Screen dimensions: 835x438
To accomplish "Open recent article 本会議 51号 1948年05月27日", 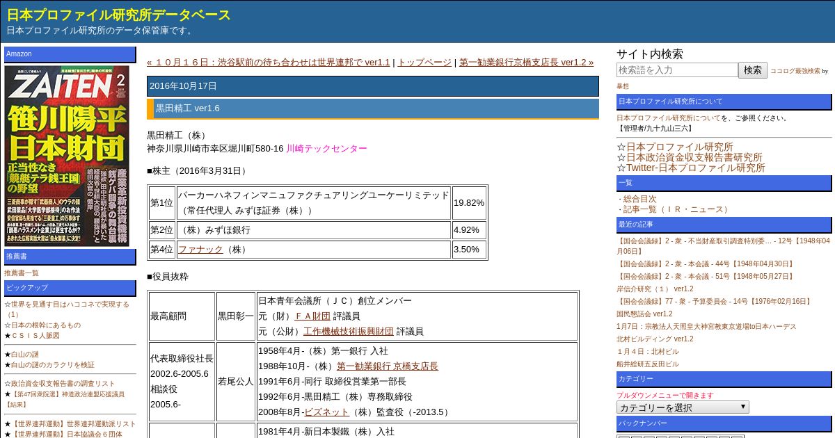I will (705, 277).
